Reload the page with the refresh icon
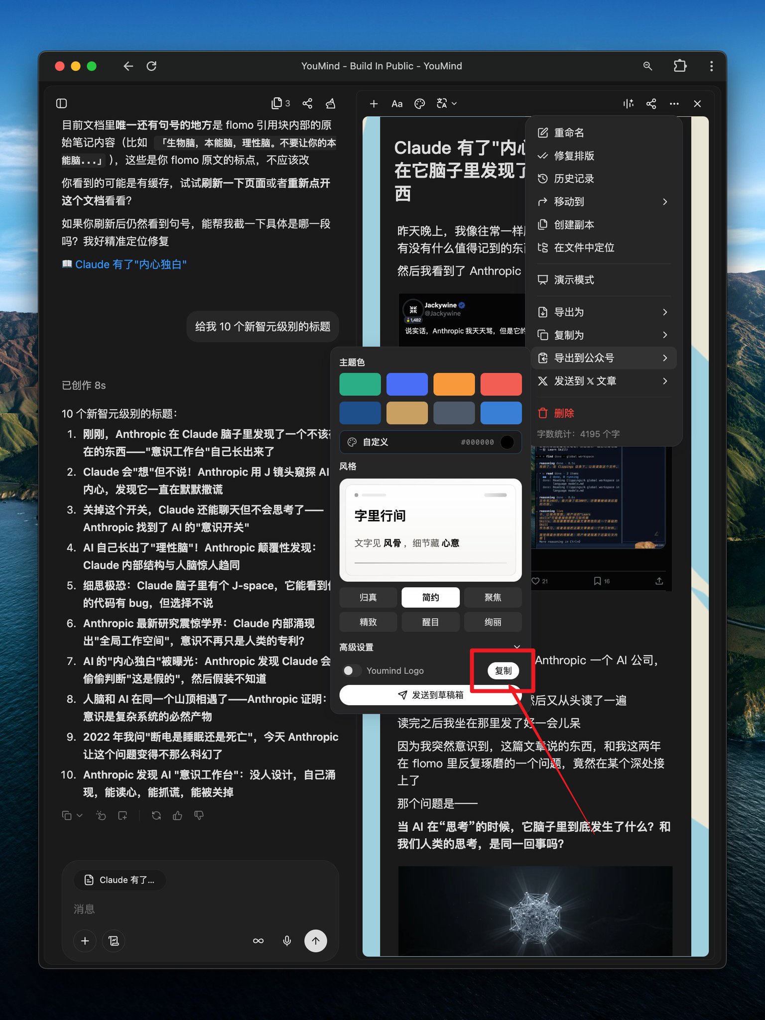The height and width of the screenshot is (1020, 765). pyautogui.click(x=151, y=66)
